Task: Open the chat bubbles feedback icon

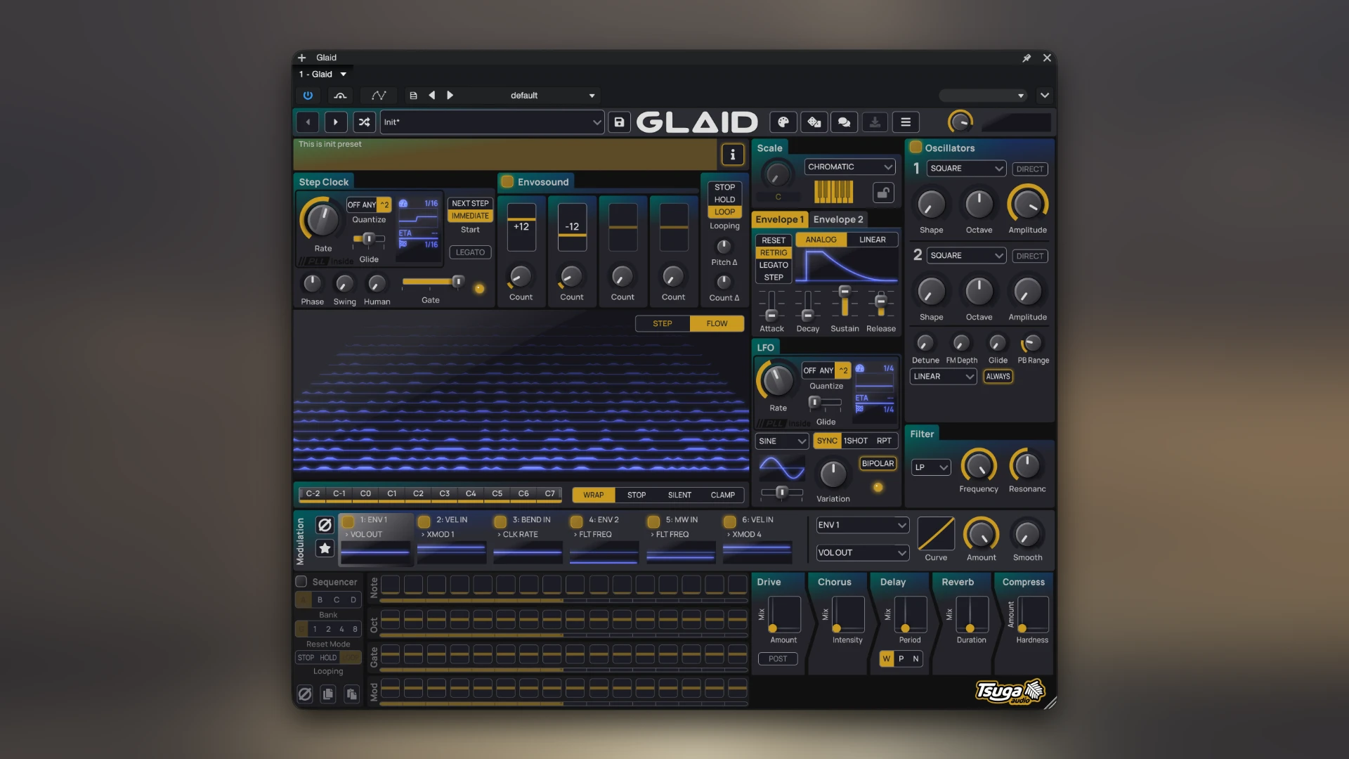Action: point(845,122)
